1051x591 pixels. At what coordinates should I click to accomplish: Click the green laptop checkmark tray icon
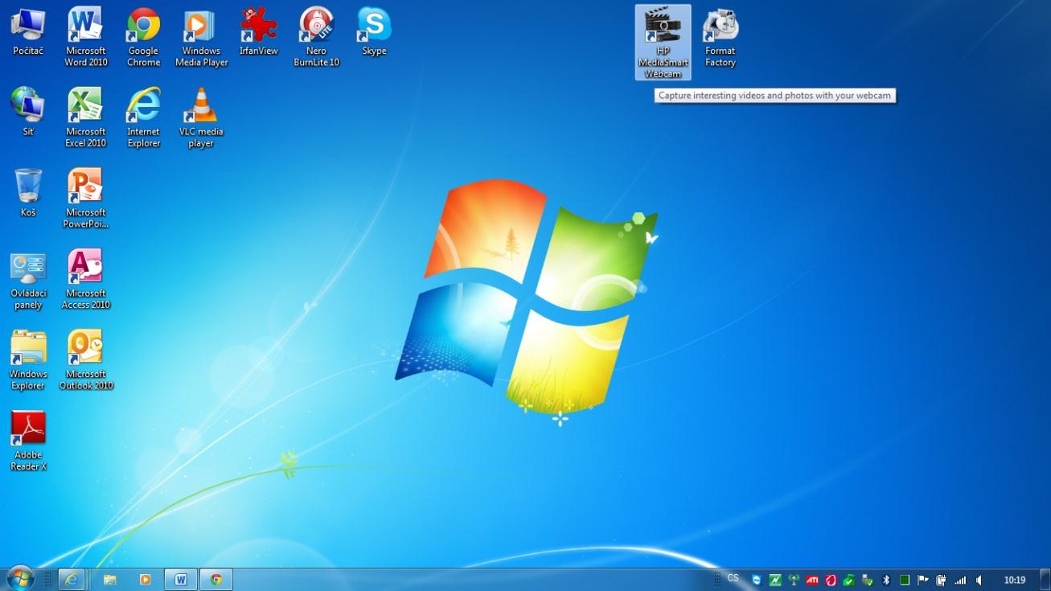tap(849, 580)
